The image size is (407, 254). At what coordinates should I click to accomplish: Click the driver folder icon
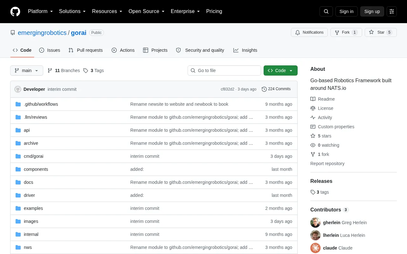[x=18, y=195]
